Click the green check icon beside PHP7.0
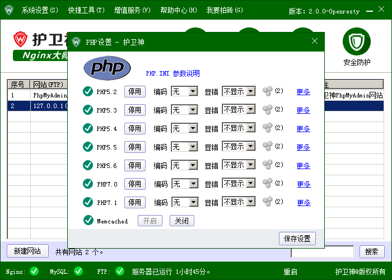392x280 pixels. 88,184
